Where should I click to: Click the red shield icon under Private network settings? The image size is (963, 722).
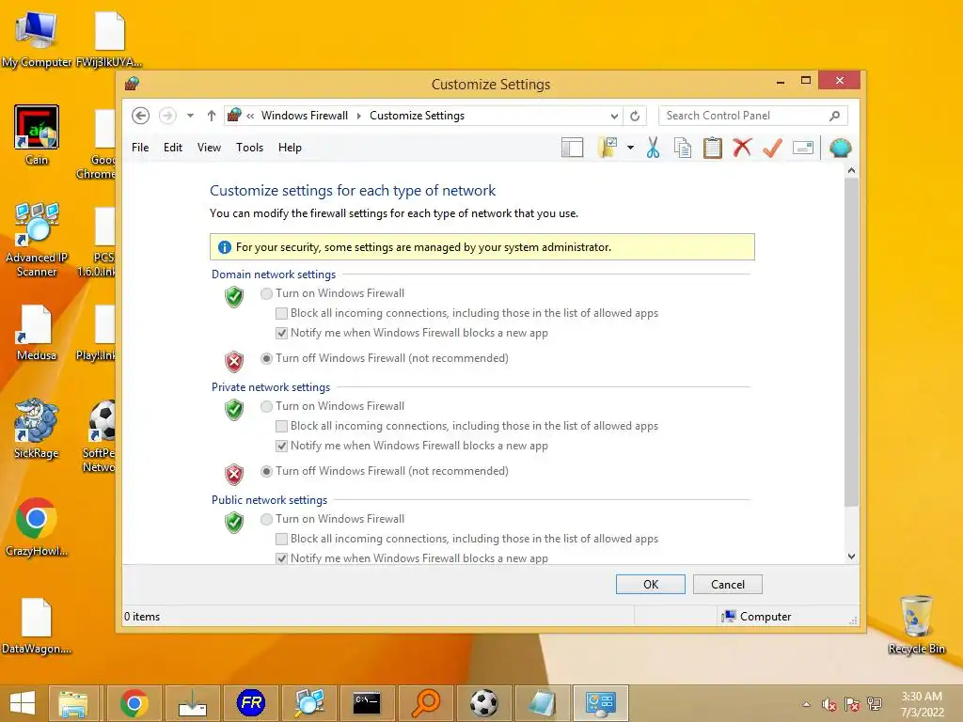234,475
